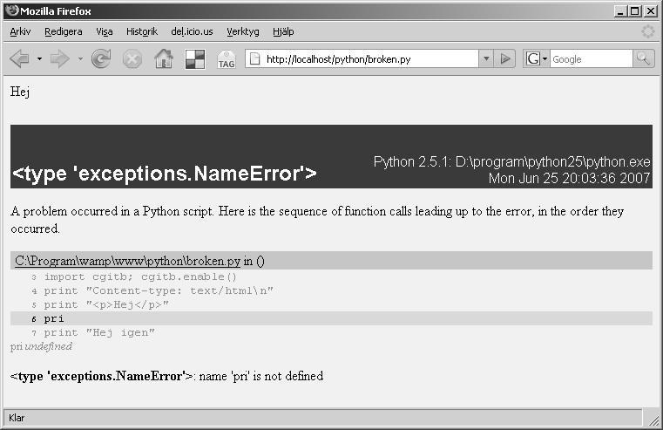Open the Verktyg menu
The width and height of the screenshot is (663, 430).
click(243, 31)
